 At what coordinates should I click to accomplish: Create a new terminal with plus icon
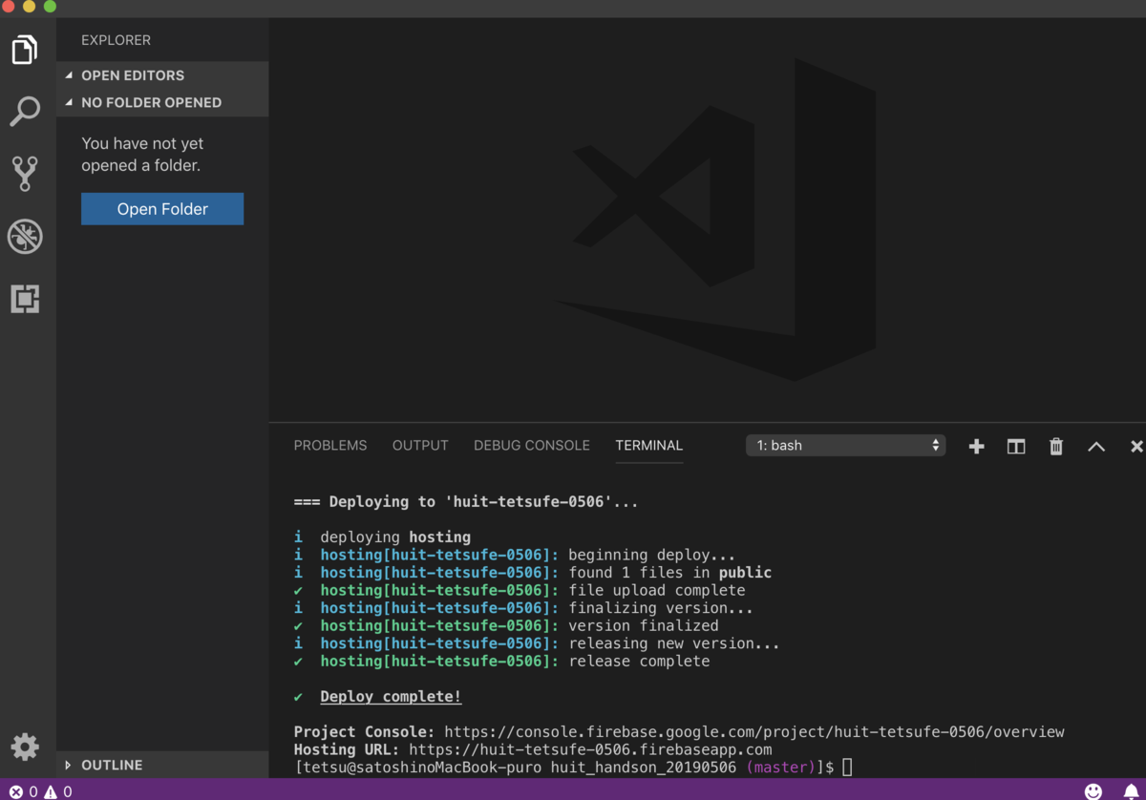tap(976, 446)
